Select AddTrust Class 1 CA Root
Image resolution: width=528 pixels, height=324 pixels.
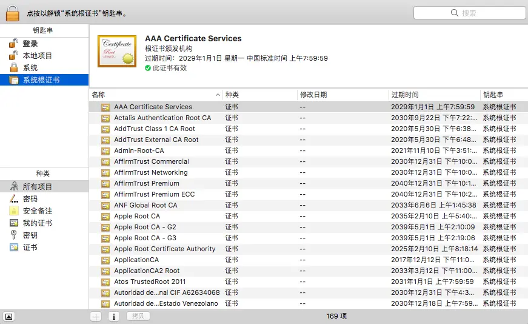(x=309, y=129)
